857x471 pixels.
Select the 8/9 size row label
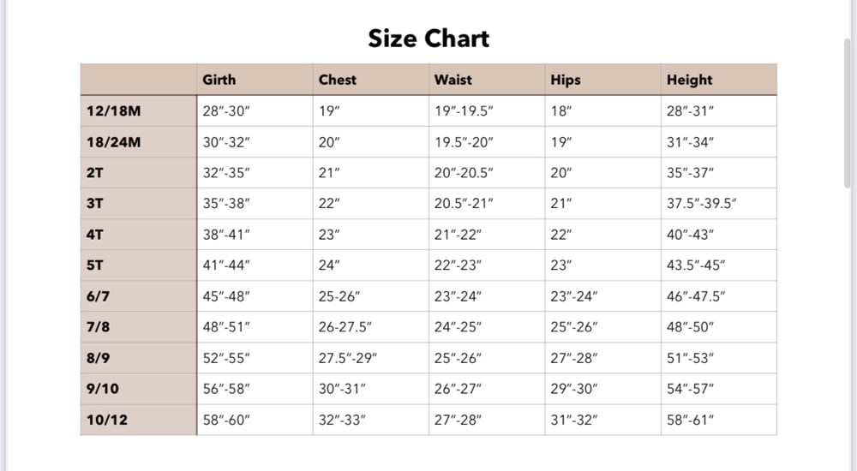pos(98,358)
